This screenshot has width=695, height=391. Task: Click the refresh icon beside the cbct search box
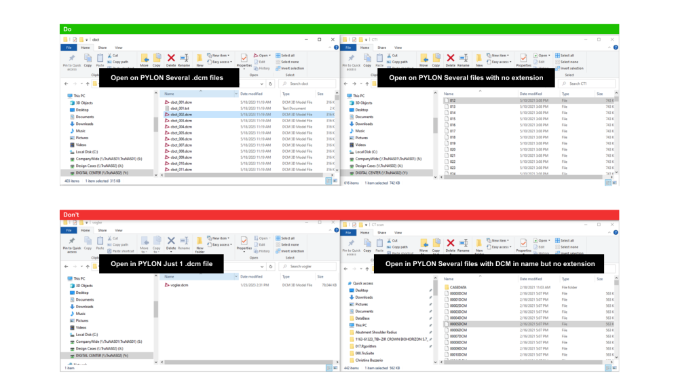tap(271, 84)
